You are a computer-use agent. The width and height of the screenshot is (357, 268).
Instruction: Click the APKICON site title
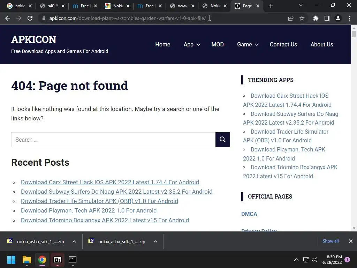coord(34,39)
